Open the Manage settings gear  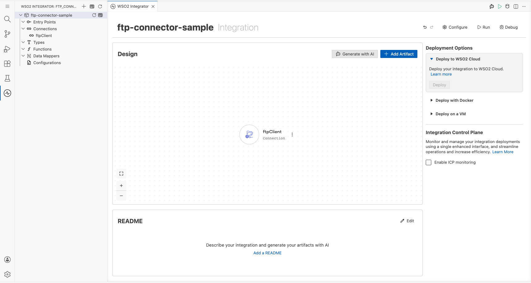pyautogui.click(x=7, y=274)
